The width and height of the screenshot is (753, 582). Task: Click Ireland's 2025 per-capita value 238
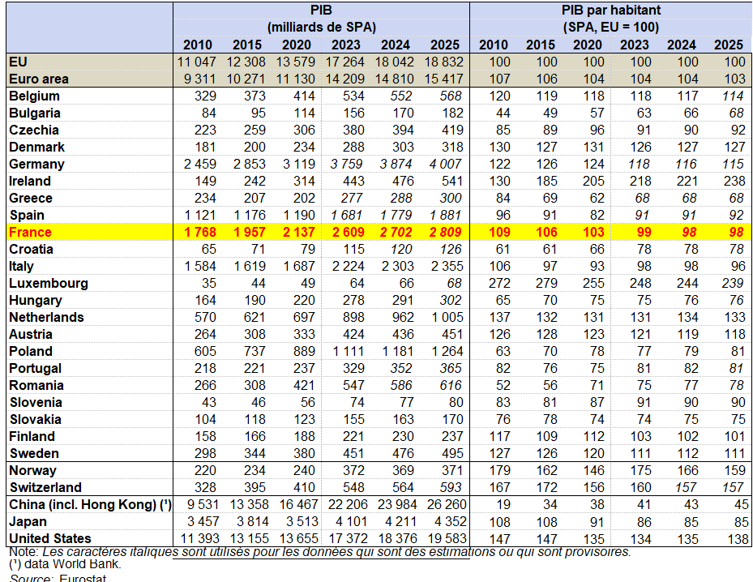click(734, 181)
